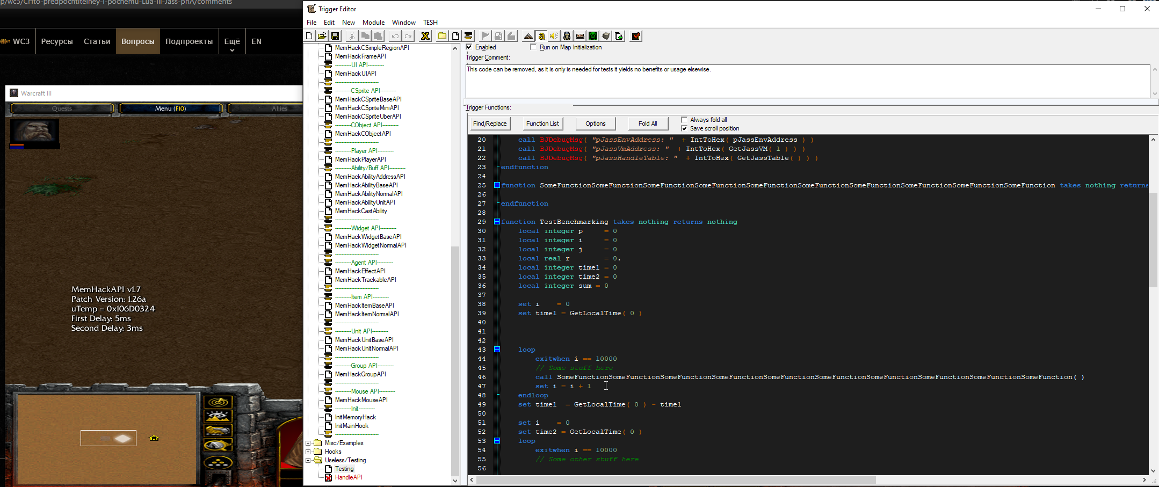The image size is (1159, 487).
Task: Collapse the Useless/Testing folder
Action: click(x=308, y=460)
